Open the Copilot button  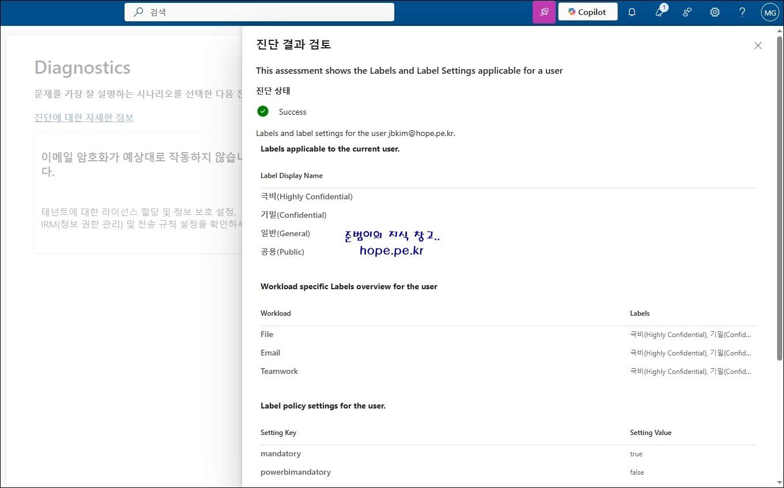pyautogui.click(x=588, y=12)
